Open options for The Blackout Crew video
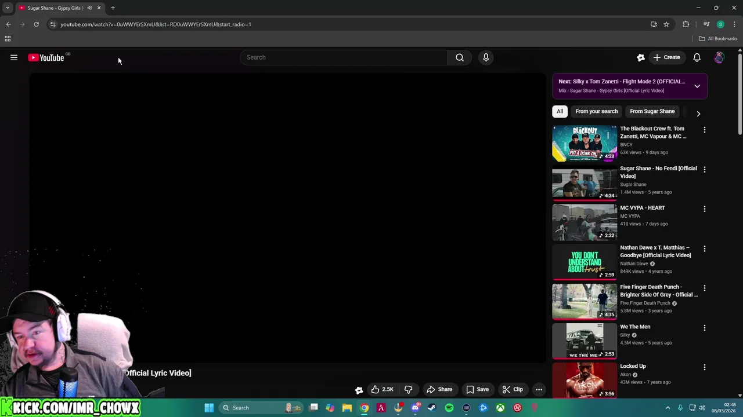 point(705,130)
